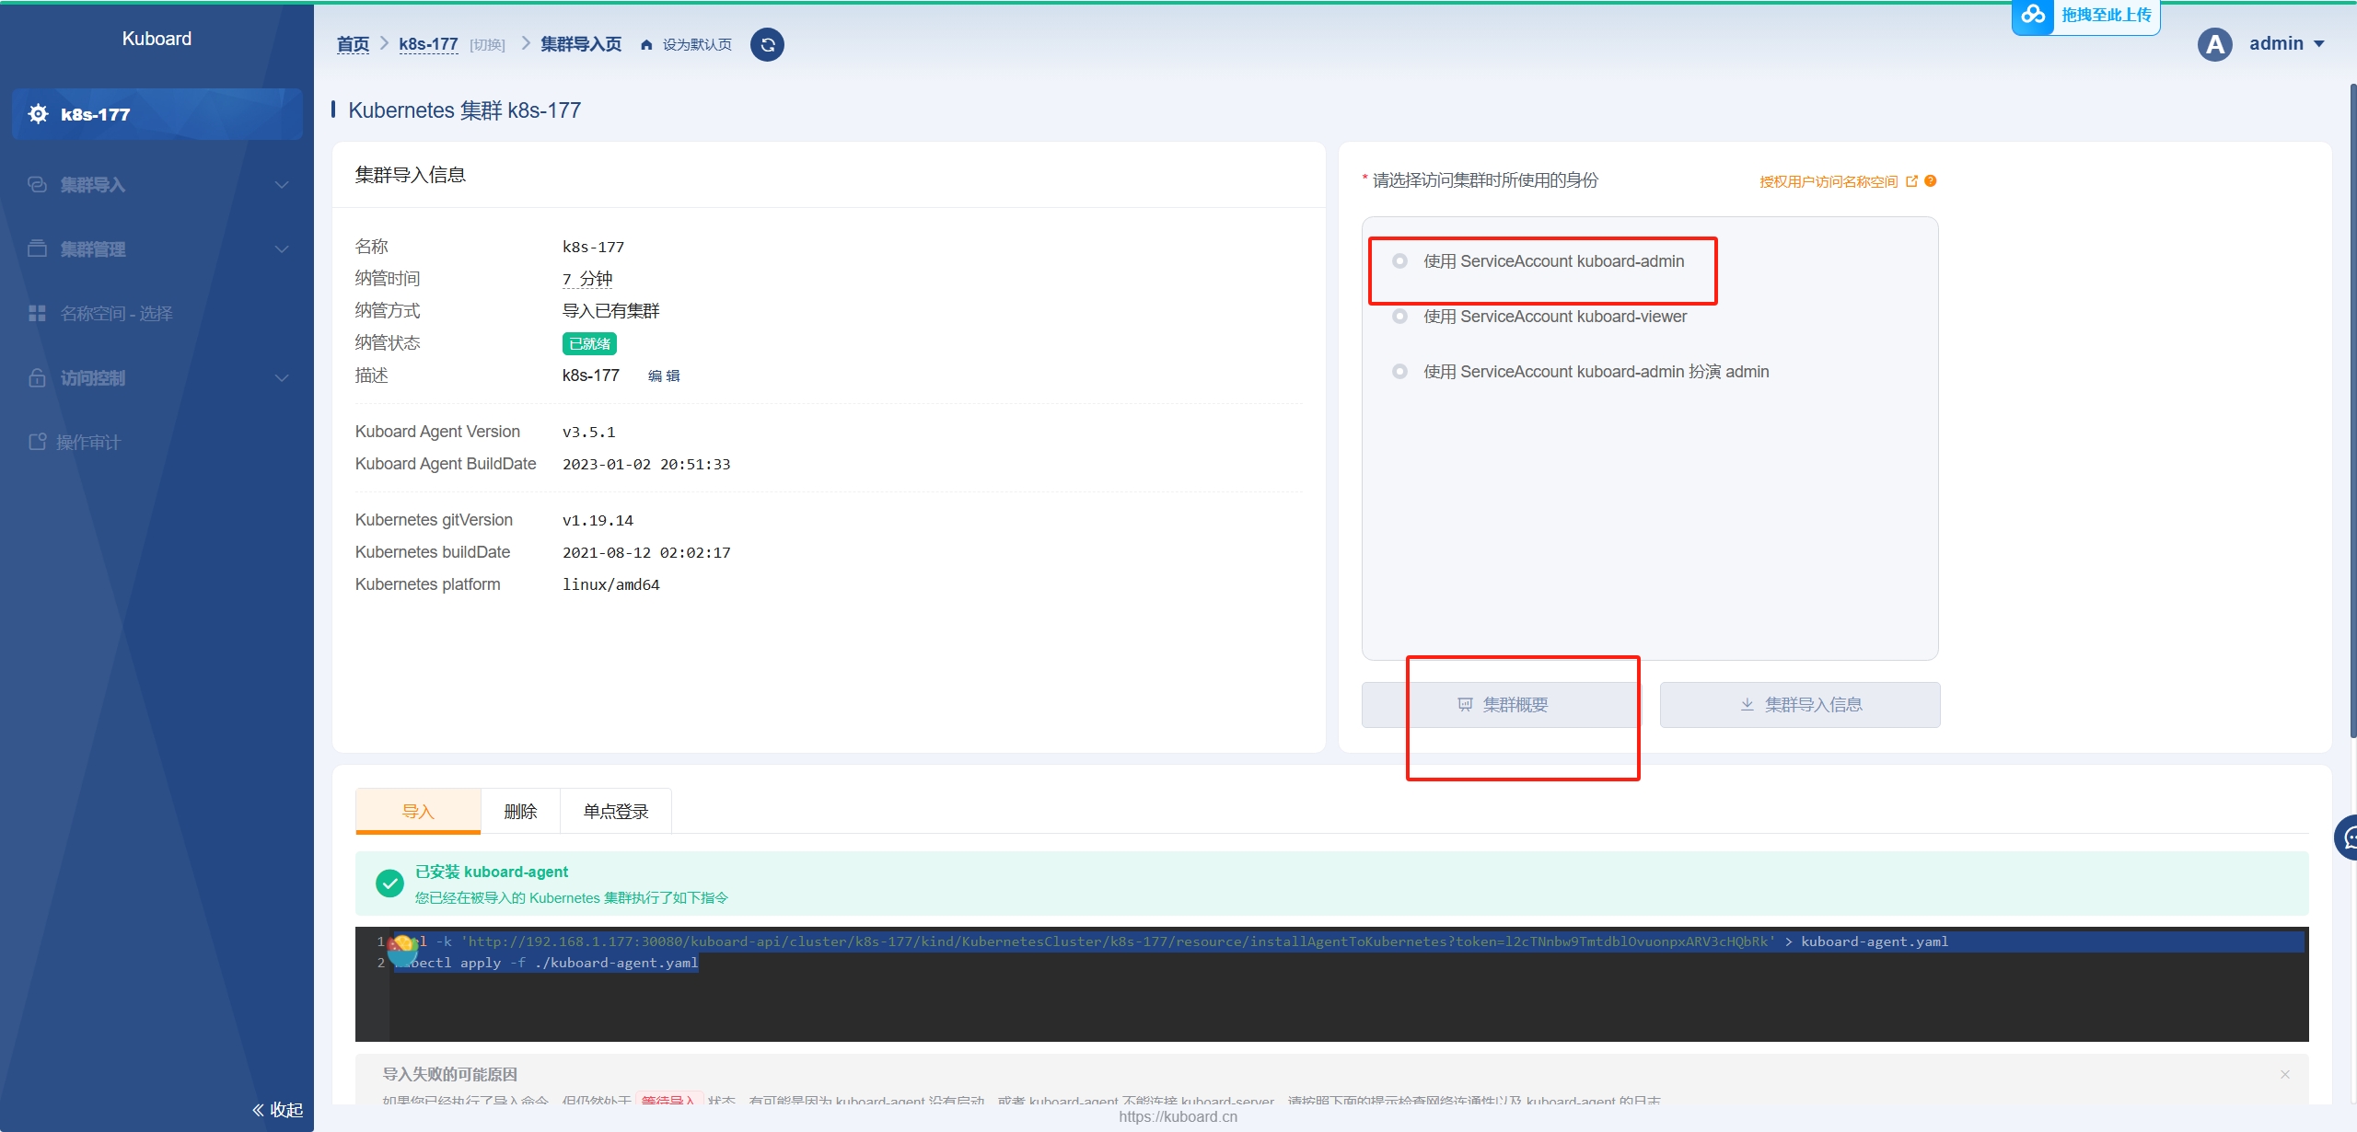Expand the 集群导入 sidebar menu
Viewport: 2357px width, 1132px height.
coord(282,185)
